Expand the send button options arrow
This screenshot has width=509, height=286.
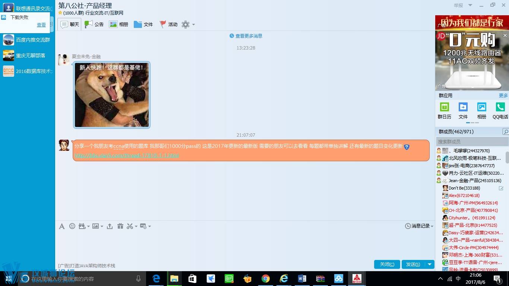click(x=430, y=264)
